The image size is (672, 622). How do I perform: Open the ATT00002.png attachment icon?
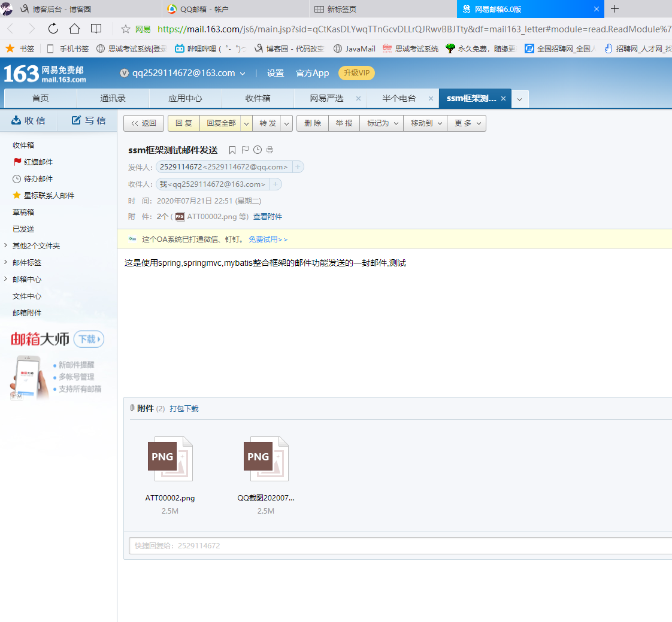click(170, 459)
